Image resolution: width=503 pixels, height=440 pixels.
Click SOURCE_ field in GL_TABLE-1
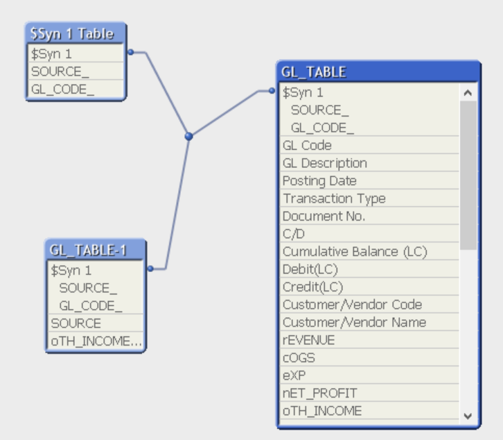tap(96, 288)
